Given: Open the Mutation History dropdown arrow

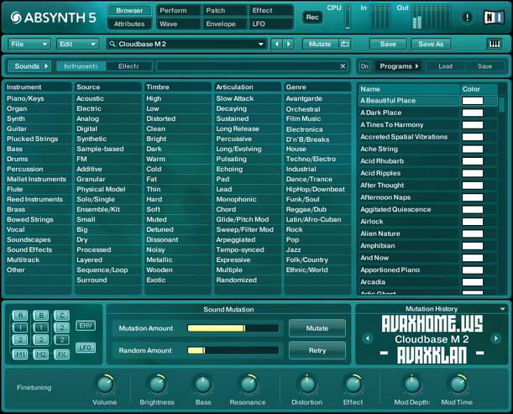Looking at the screenshot, I should [503, 309].
